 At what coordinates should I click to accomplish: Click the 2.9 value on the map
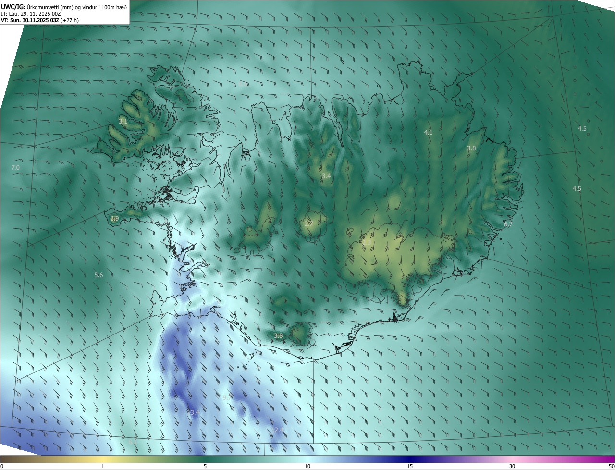pos(114,218)
